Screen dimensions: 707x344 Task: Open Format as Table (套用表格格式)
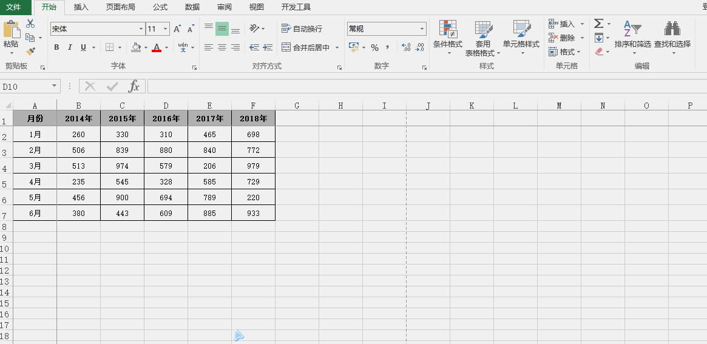coord(483,38)
